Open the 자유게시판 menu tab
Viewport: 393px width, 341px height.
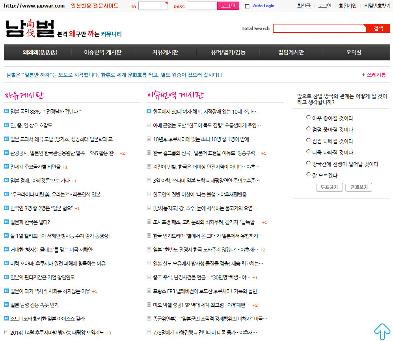pyautogui.click(x=165, y=52)
